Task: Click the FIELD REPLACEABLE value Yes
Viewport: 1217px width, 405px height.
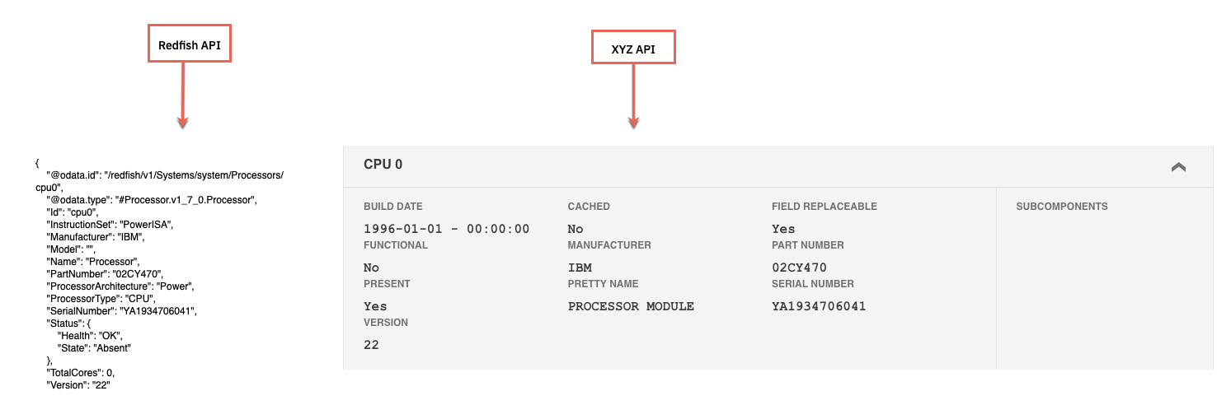Action: click(783, 229)
